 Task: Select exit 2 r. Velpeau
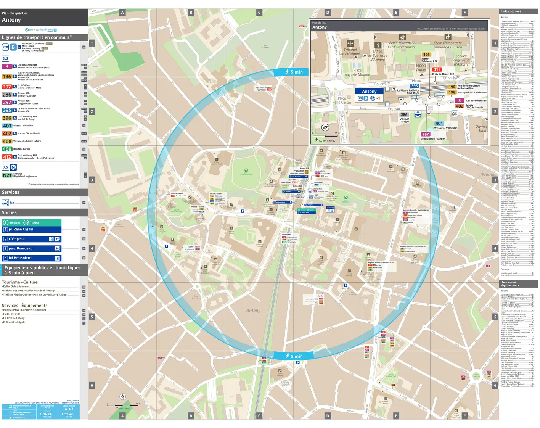coord(32,239)
